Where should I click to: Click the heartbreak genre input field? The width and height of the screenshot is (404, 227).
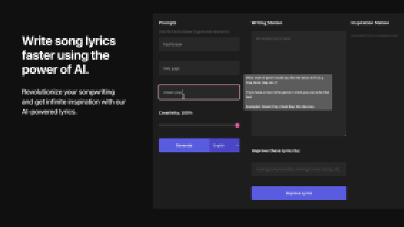[199, 44]
